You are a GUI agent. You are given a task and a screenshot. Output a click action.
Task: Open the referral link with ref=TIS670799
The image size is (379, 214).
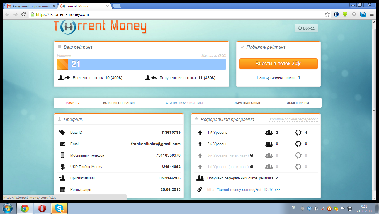tap(244, 189)
